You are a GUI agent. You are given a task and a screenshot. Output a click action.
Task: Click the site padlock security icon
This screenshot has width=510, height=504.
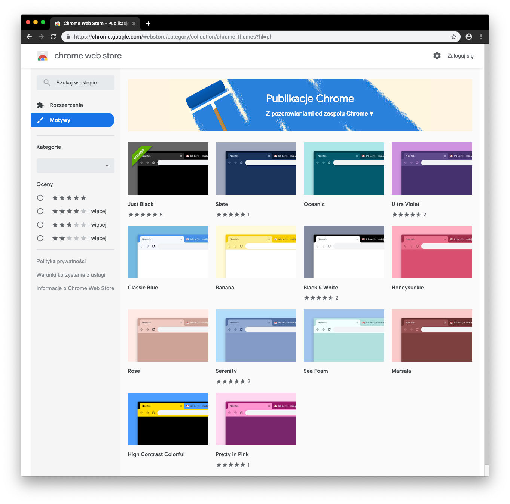pos(68,37)
